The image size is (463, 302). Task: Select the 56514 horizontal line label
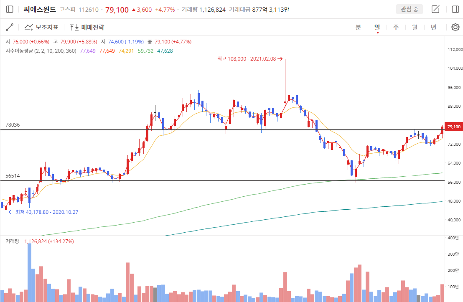(13, 176)
